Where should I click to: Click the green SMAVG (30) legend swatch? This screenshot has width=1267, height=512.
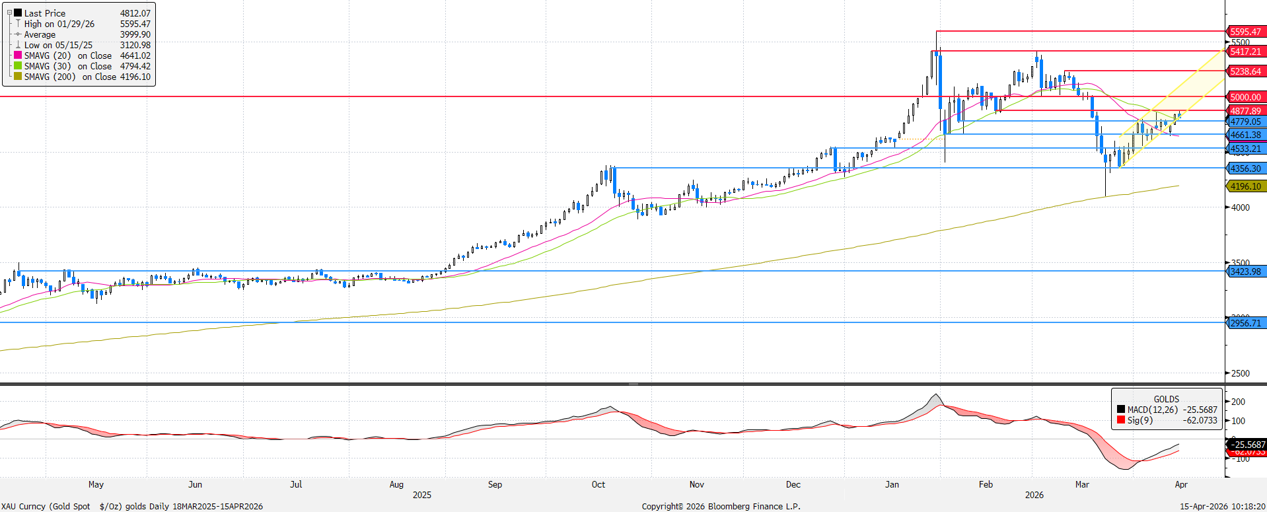18,66
